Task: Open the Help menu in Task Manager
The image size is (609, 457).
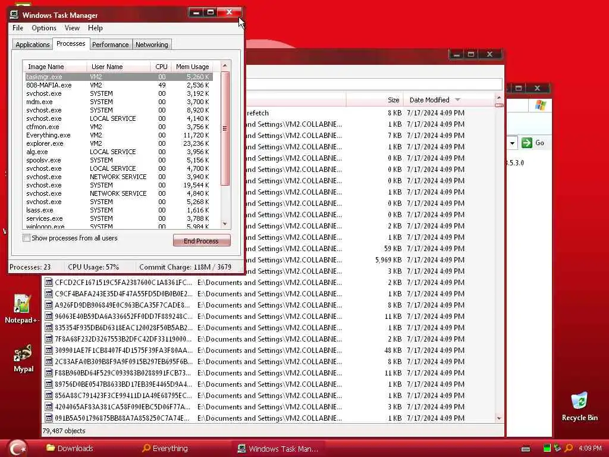Action: (95, 28)
